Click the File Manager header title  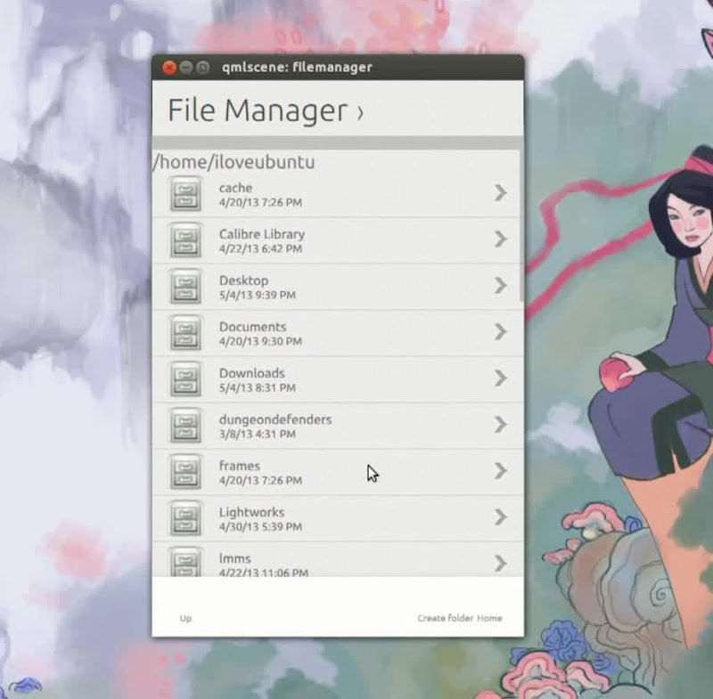(258, 110)
